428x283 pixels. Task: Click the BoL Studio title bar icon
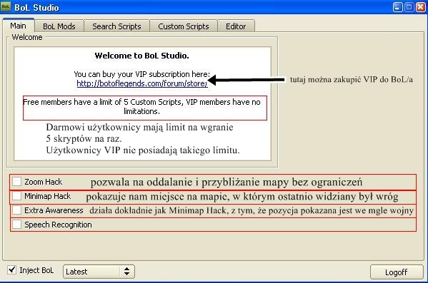point(6,6)
